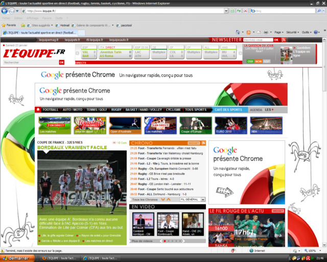Add page using the star-plus favorites icon
This screenshot has height=262, width=327.
pyautogui.click(x=23, y=25)
